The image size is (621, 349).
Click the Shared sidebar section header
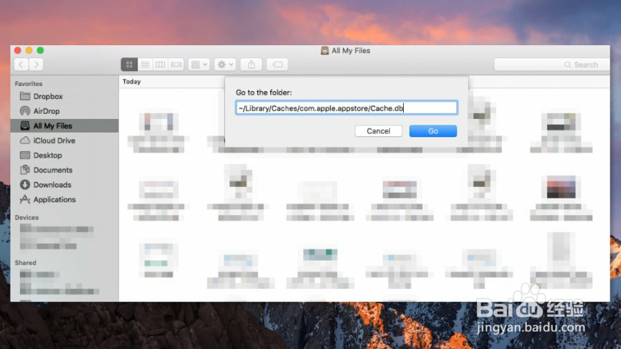point(25,263)
